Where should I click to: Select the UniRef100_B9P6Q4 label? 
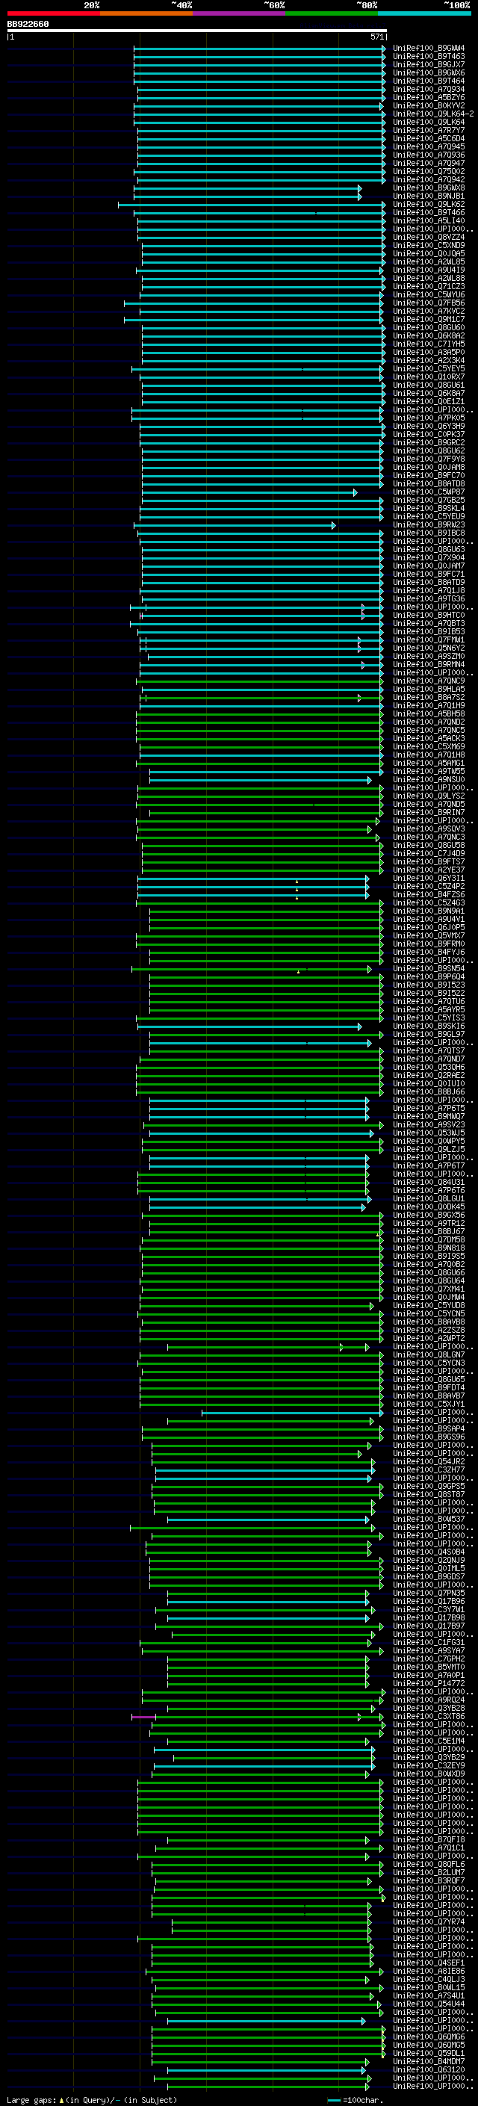click(429, 977)
